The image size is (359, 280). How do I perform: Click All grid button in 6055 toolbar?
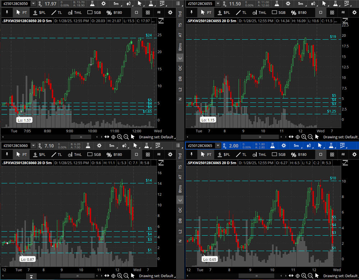click(x=343, y=12)
